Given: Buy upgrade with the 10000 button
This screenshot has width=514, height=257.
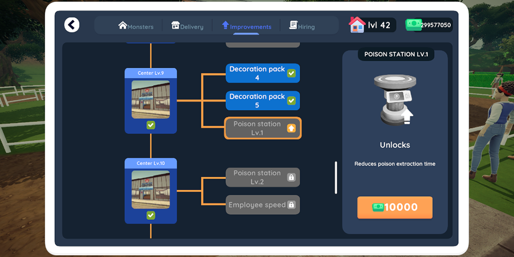Looking at the screenshot, I should pyautogui.click(x=395, y=207).
